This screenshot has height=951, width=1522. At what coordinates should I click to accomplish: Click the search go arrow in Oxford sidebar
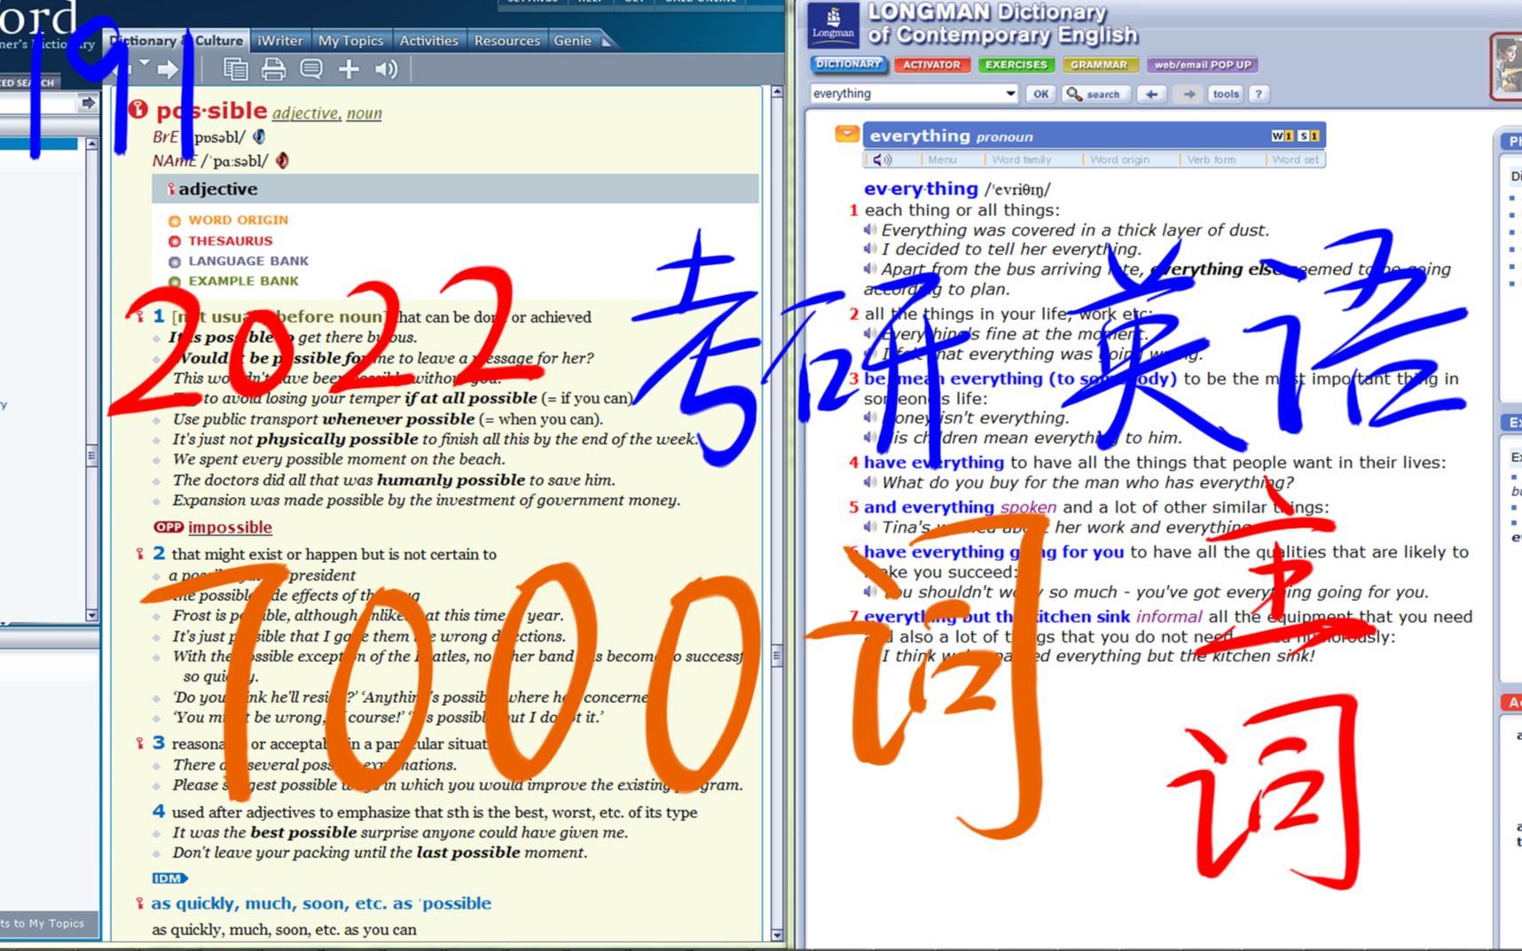pyautogui.click(x=88, y=104)
